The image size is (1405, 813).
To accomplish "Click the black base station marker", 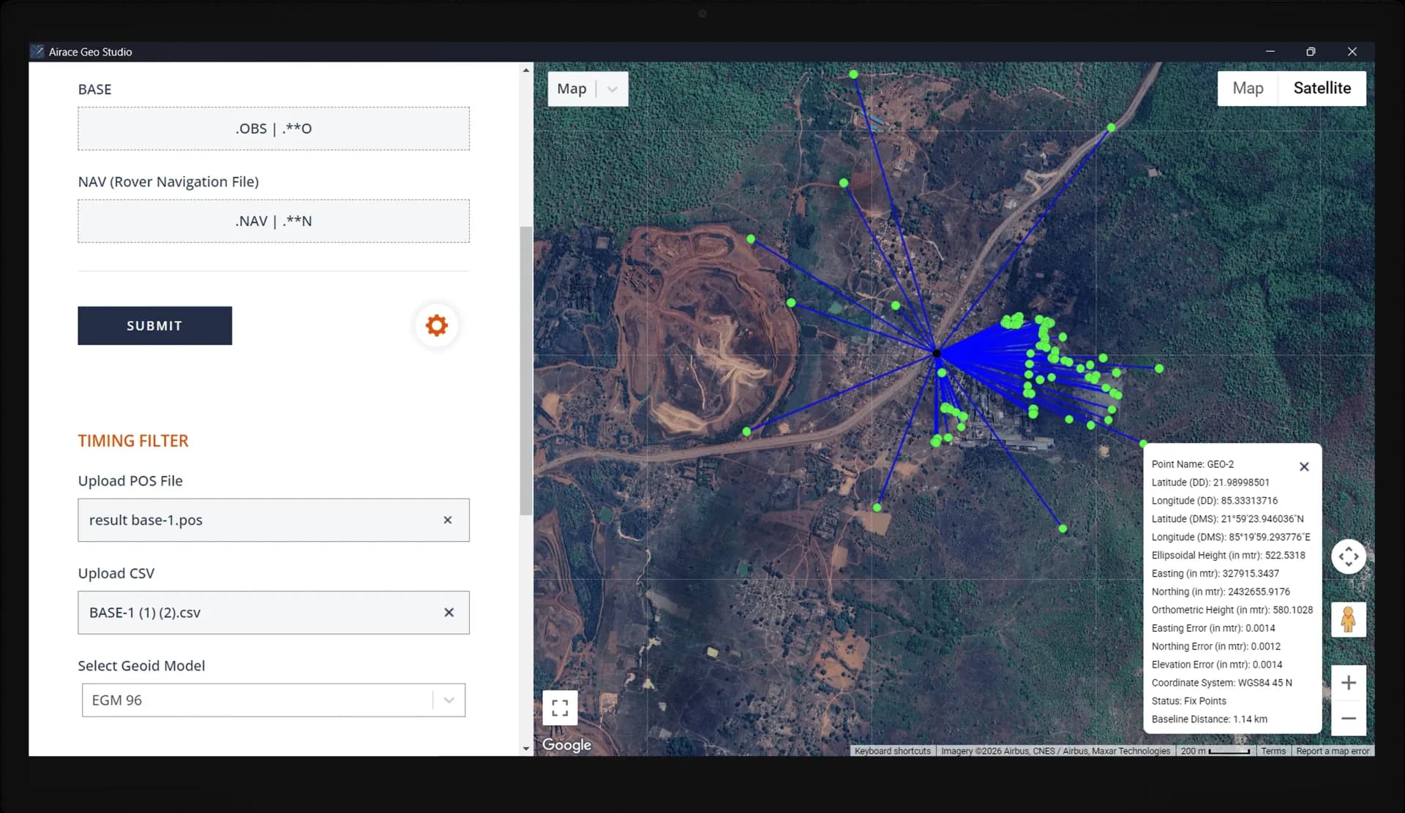I will pyautogui.click(x=937, y=353).
